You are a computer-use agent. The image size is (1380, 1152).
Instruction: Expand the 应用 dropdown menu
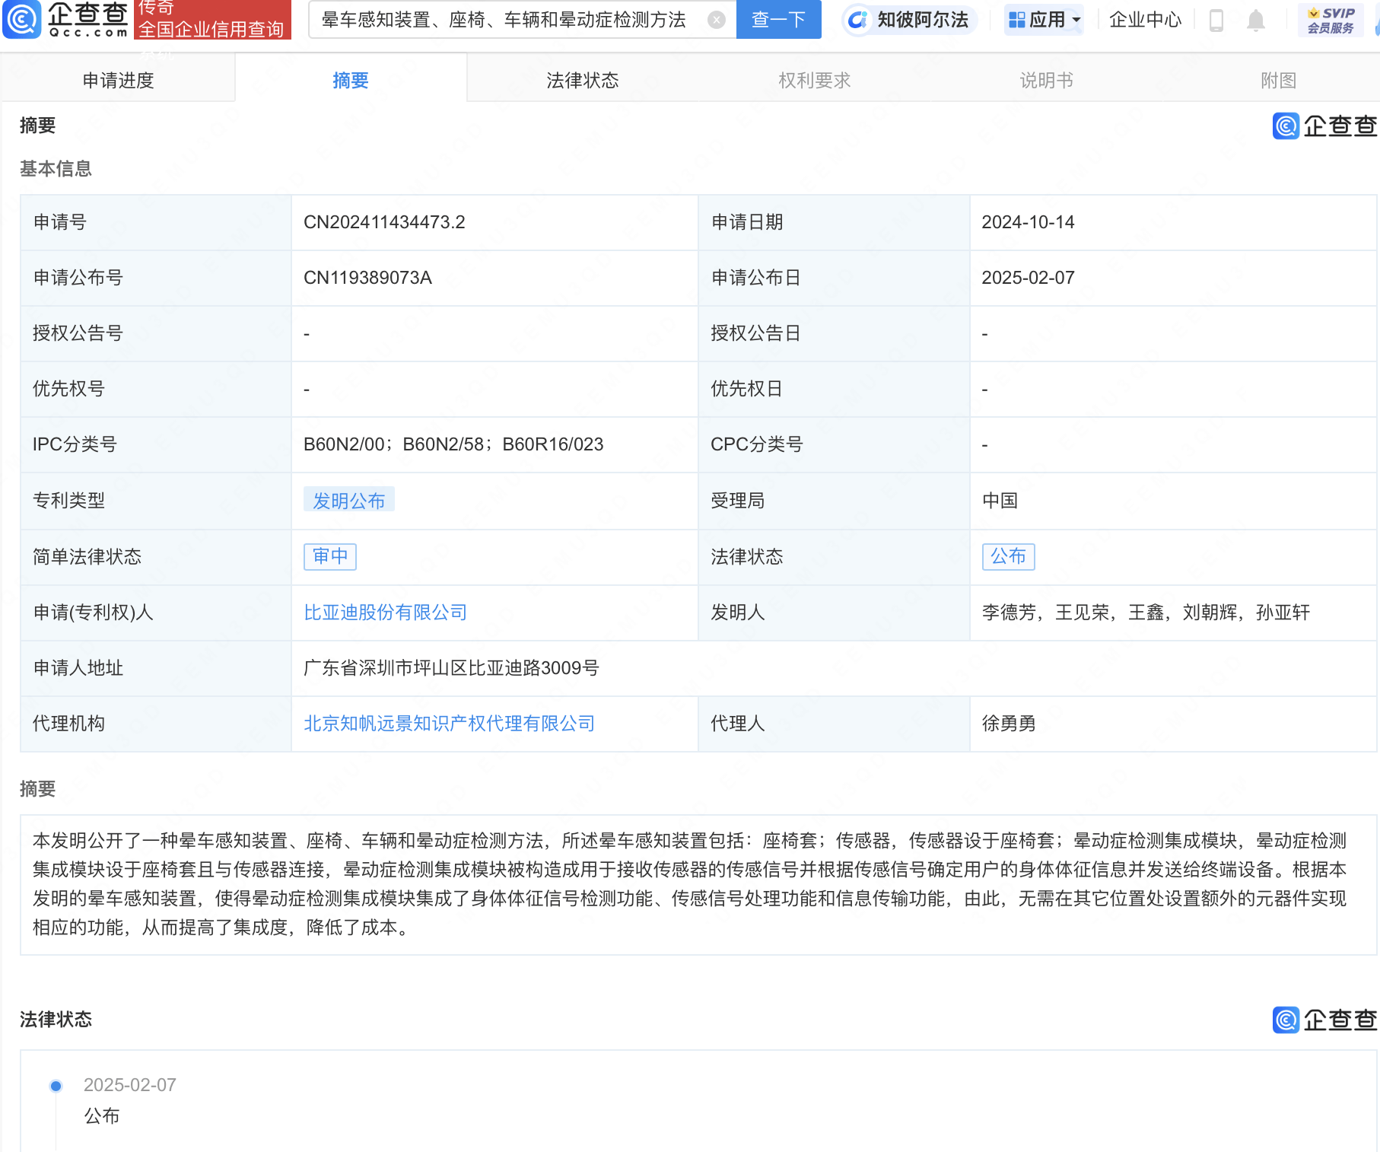click(1044, 20)
